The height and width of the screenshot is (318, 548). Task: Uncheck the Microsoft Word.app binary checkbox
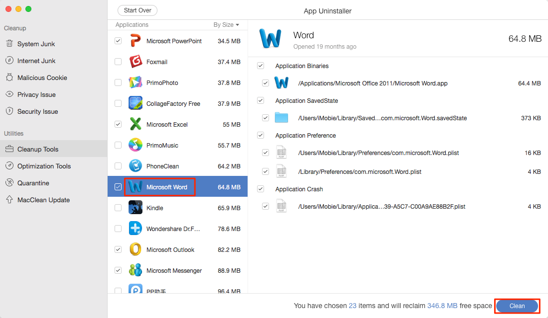266,83
